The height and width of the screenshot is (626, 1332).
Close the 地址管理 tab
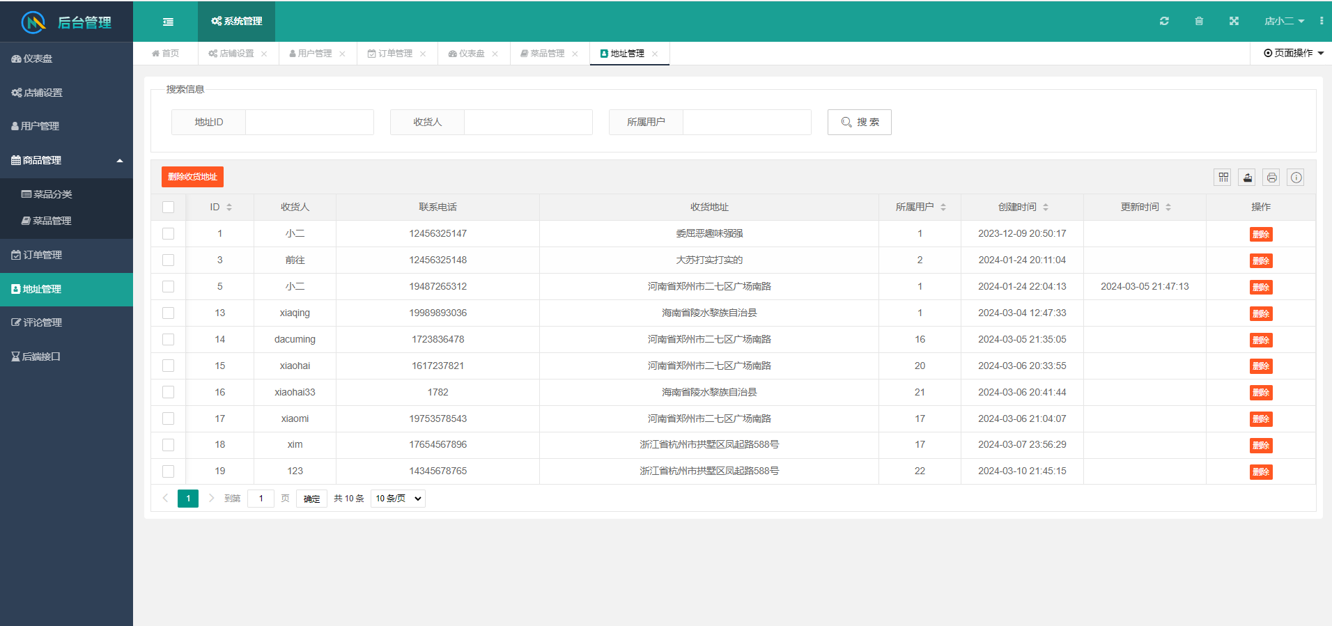(x=655, y=54)
